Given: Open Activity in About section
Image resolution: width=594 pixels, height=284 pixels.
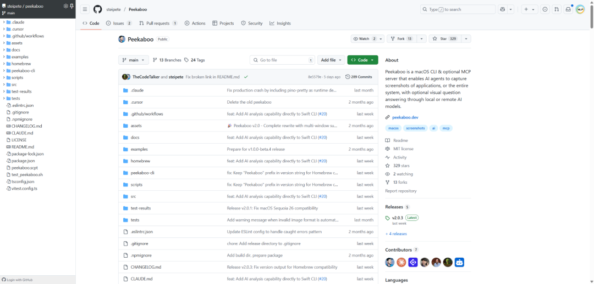Looking at the screenshot, I should (400, 157).
